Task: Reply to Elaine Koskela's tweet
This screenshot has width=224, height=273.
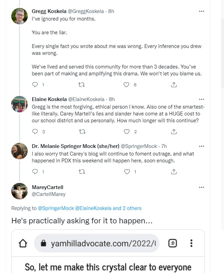Action: point(35,132)
